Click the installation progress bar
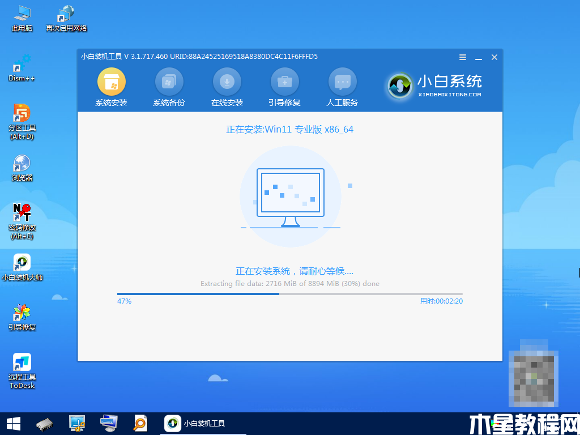This screenshot has height=435, width=580. tap(290, 294)
